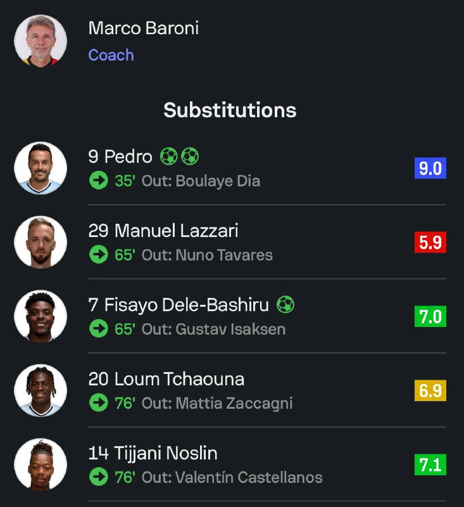Open Manuel Lazzari's player photo

click(x=41, y=242)
